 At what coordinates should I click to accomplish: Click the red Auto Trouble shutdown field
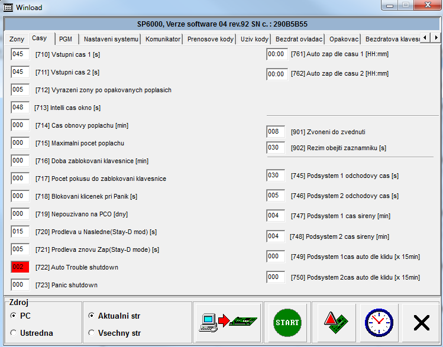[20, 267]
